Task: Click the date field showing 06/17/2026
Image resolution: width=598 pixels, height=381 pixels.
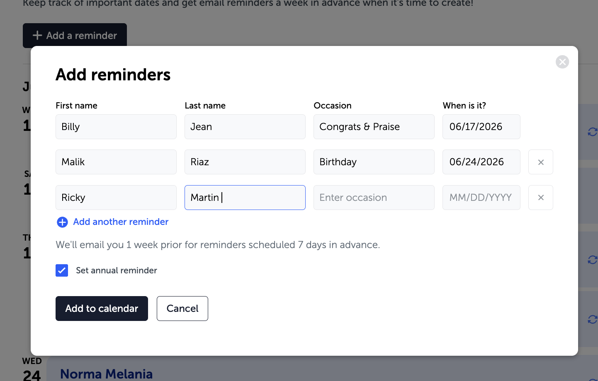Action: coord(481,127)
